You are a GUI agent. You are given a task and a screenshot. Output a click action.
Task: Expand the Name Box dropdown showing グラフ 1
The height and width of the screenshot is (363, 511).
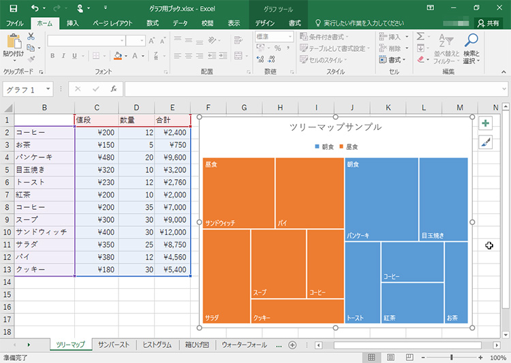pos(48,89)
